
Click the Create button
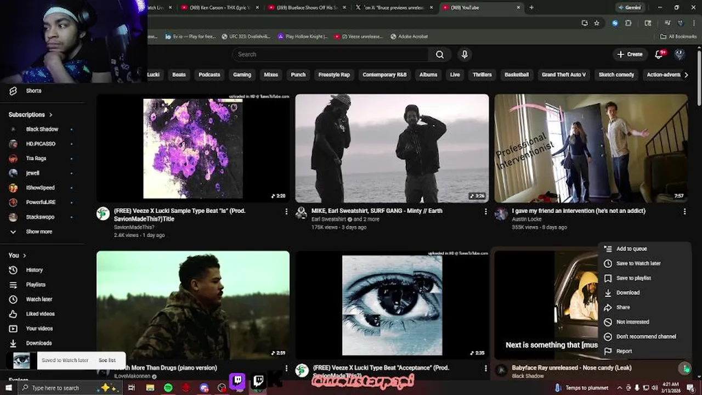pos(630,54)
